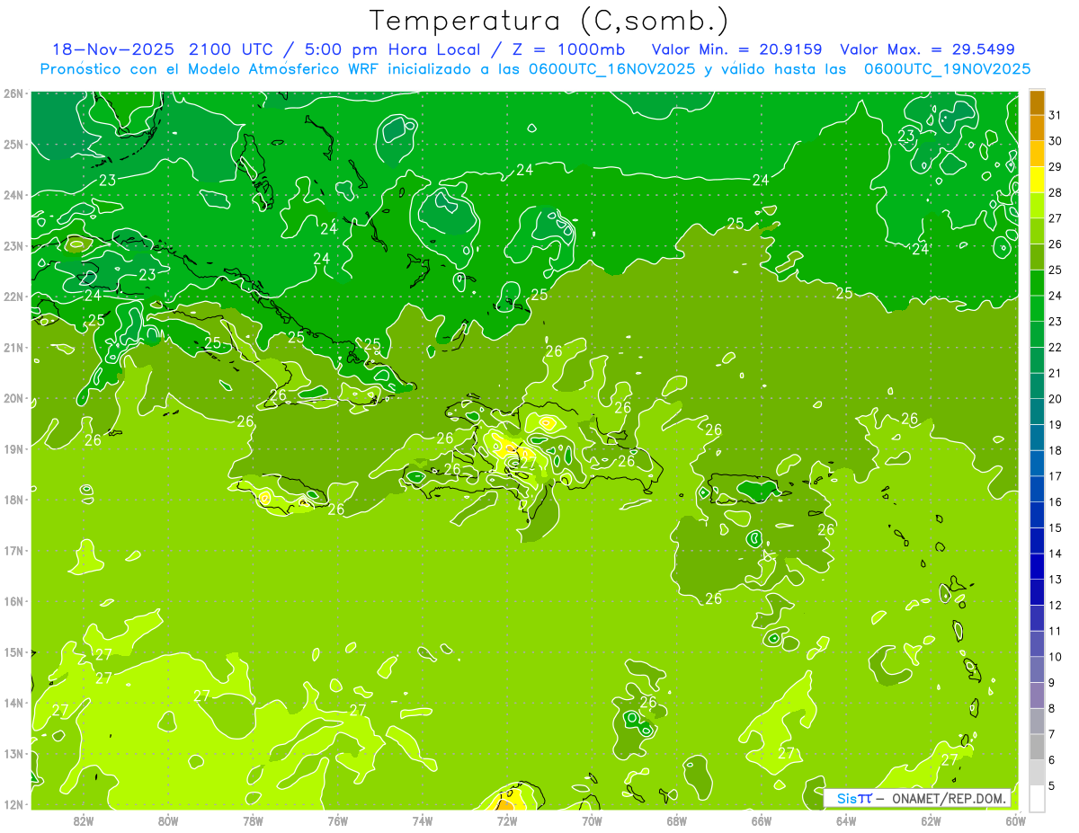The image size is (1079, 833).
Task: Pick the dark blue colorbar segment between 13 and 14
Action: click(1038, 567)
